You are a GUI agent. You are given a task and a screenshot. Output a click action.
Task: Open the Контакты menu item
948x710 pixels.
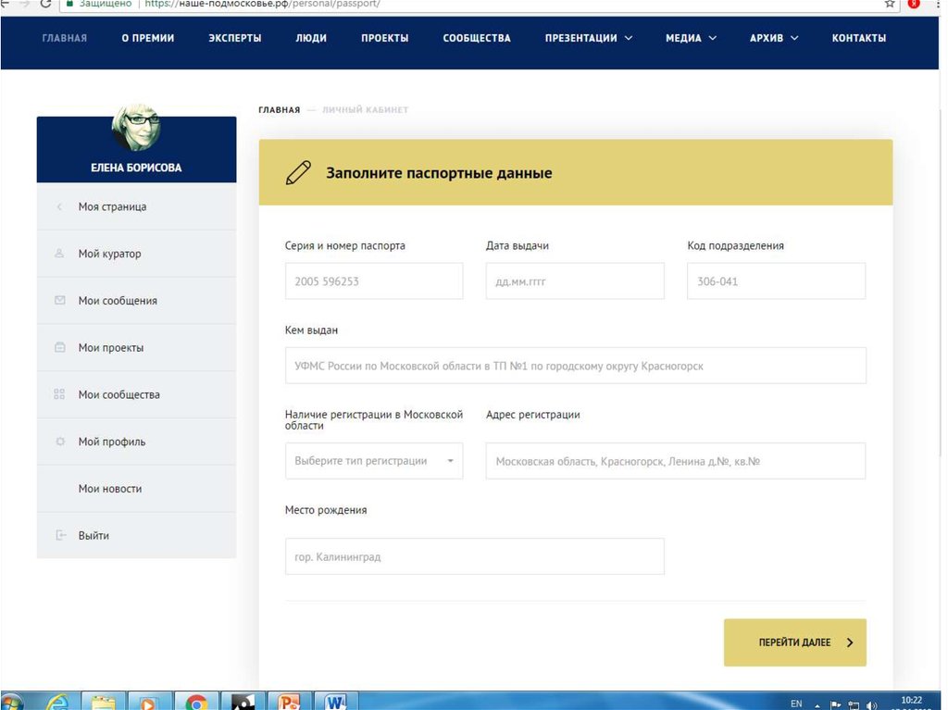click(858, 38)
